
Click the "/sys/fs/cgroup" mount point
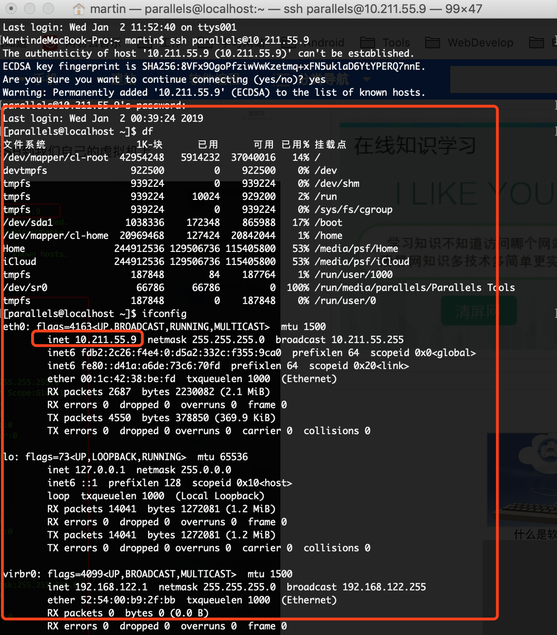tap(354, 210)
